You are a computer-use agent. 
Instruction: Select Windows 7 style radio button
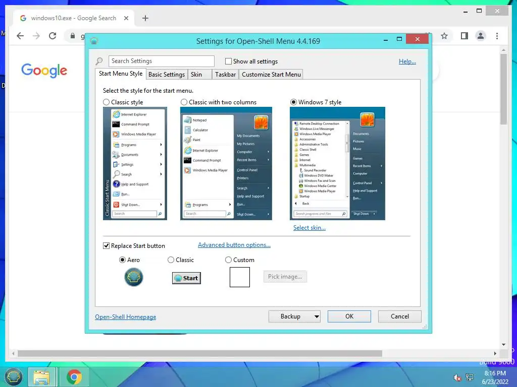point(293,102)
